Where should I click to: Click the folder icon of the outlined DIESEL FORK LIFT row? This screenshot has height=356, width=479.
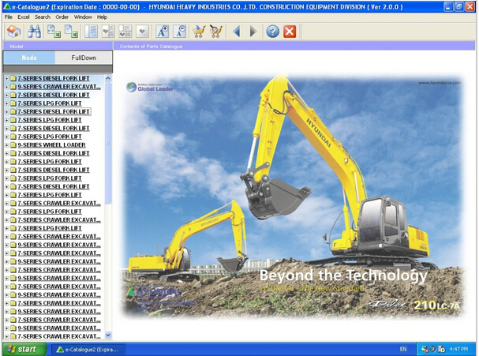point(13,111)
